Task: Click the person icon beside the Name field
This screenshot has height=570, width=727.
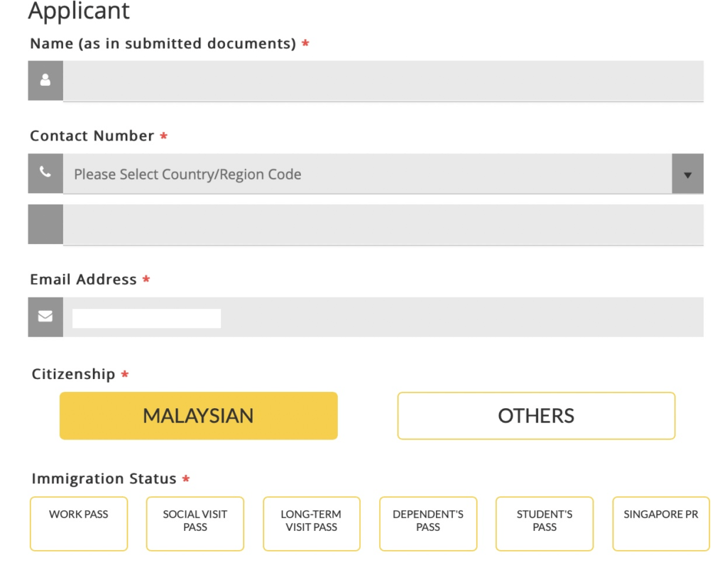Action: point(45,80)
